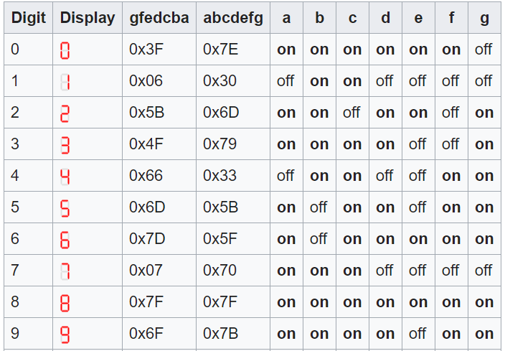
Task: Click the seven-segment display image of digit 7
Action: 65,271
